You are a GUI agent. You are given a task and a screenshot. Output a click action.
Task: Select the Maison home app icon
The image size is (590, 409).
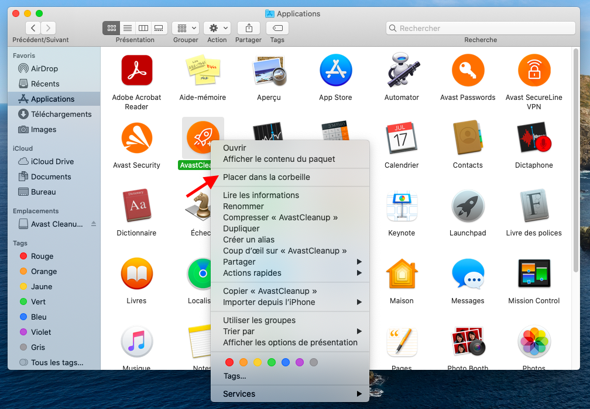click(x=402, y=273)
